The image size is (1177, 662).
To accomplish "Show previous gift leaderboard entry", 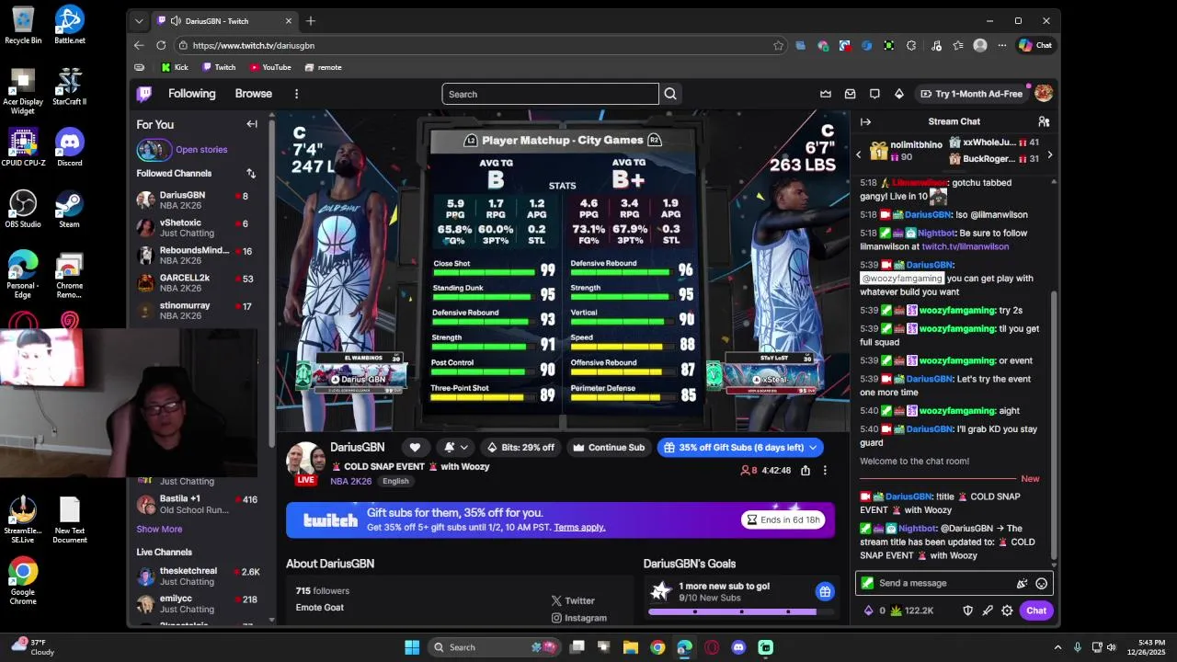I will [859, 154].
